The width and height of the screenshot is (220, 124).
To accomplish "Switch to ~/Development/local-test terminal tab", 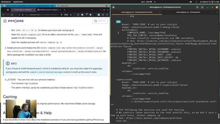I will pyautogui.click(x=137, y=12).
